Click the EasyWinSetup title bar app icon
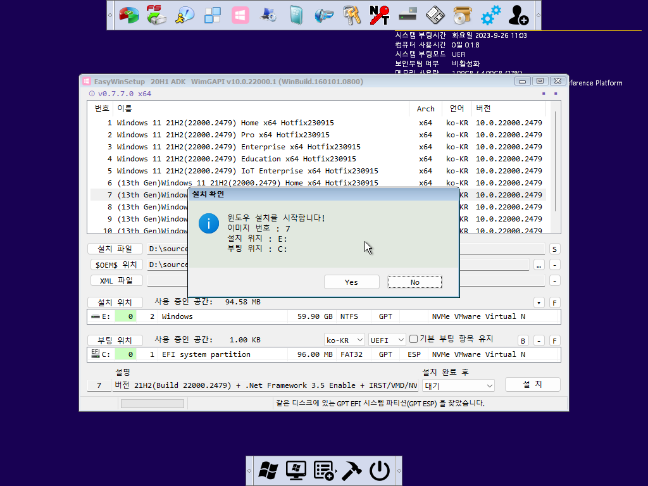 (x=86, y=82)
